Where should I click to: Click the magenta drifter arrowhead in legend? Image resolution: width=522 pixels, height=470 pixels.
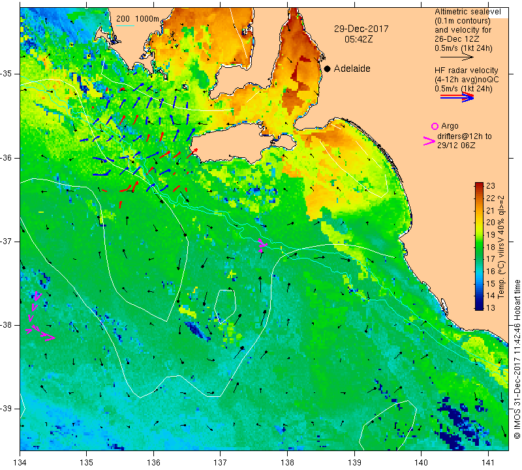point(429,141)
